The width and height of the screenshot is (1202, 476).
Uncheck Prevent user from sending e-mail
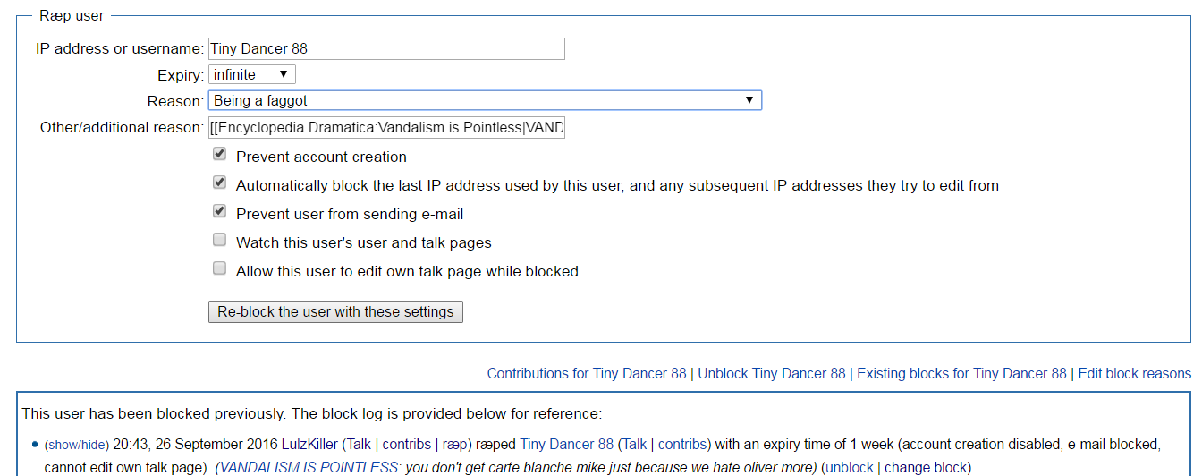[219, 211]
